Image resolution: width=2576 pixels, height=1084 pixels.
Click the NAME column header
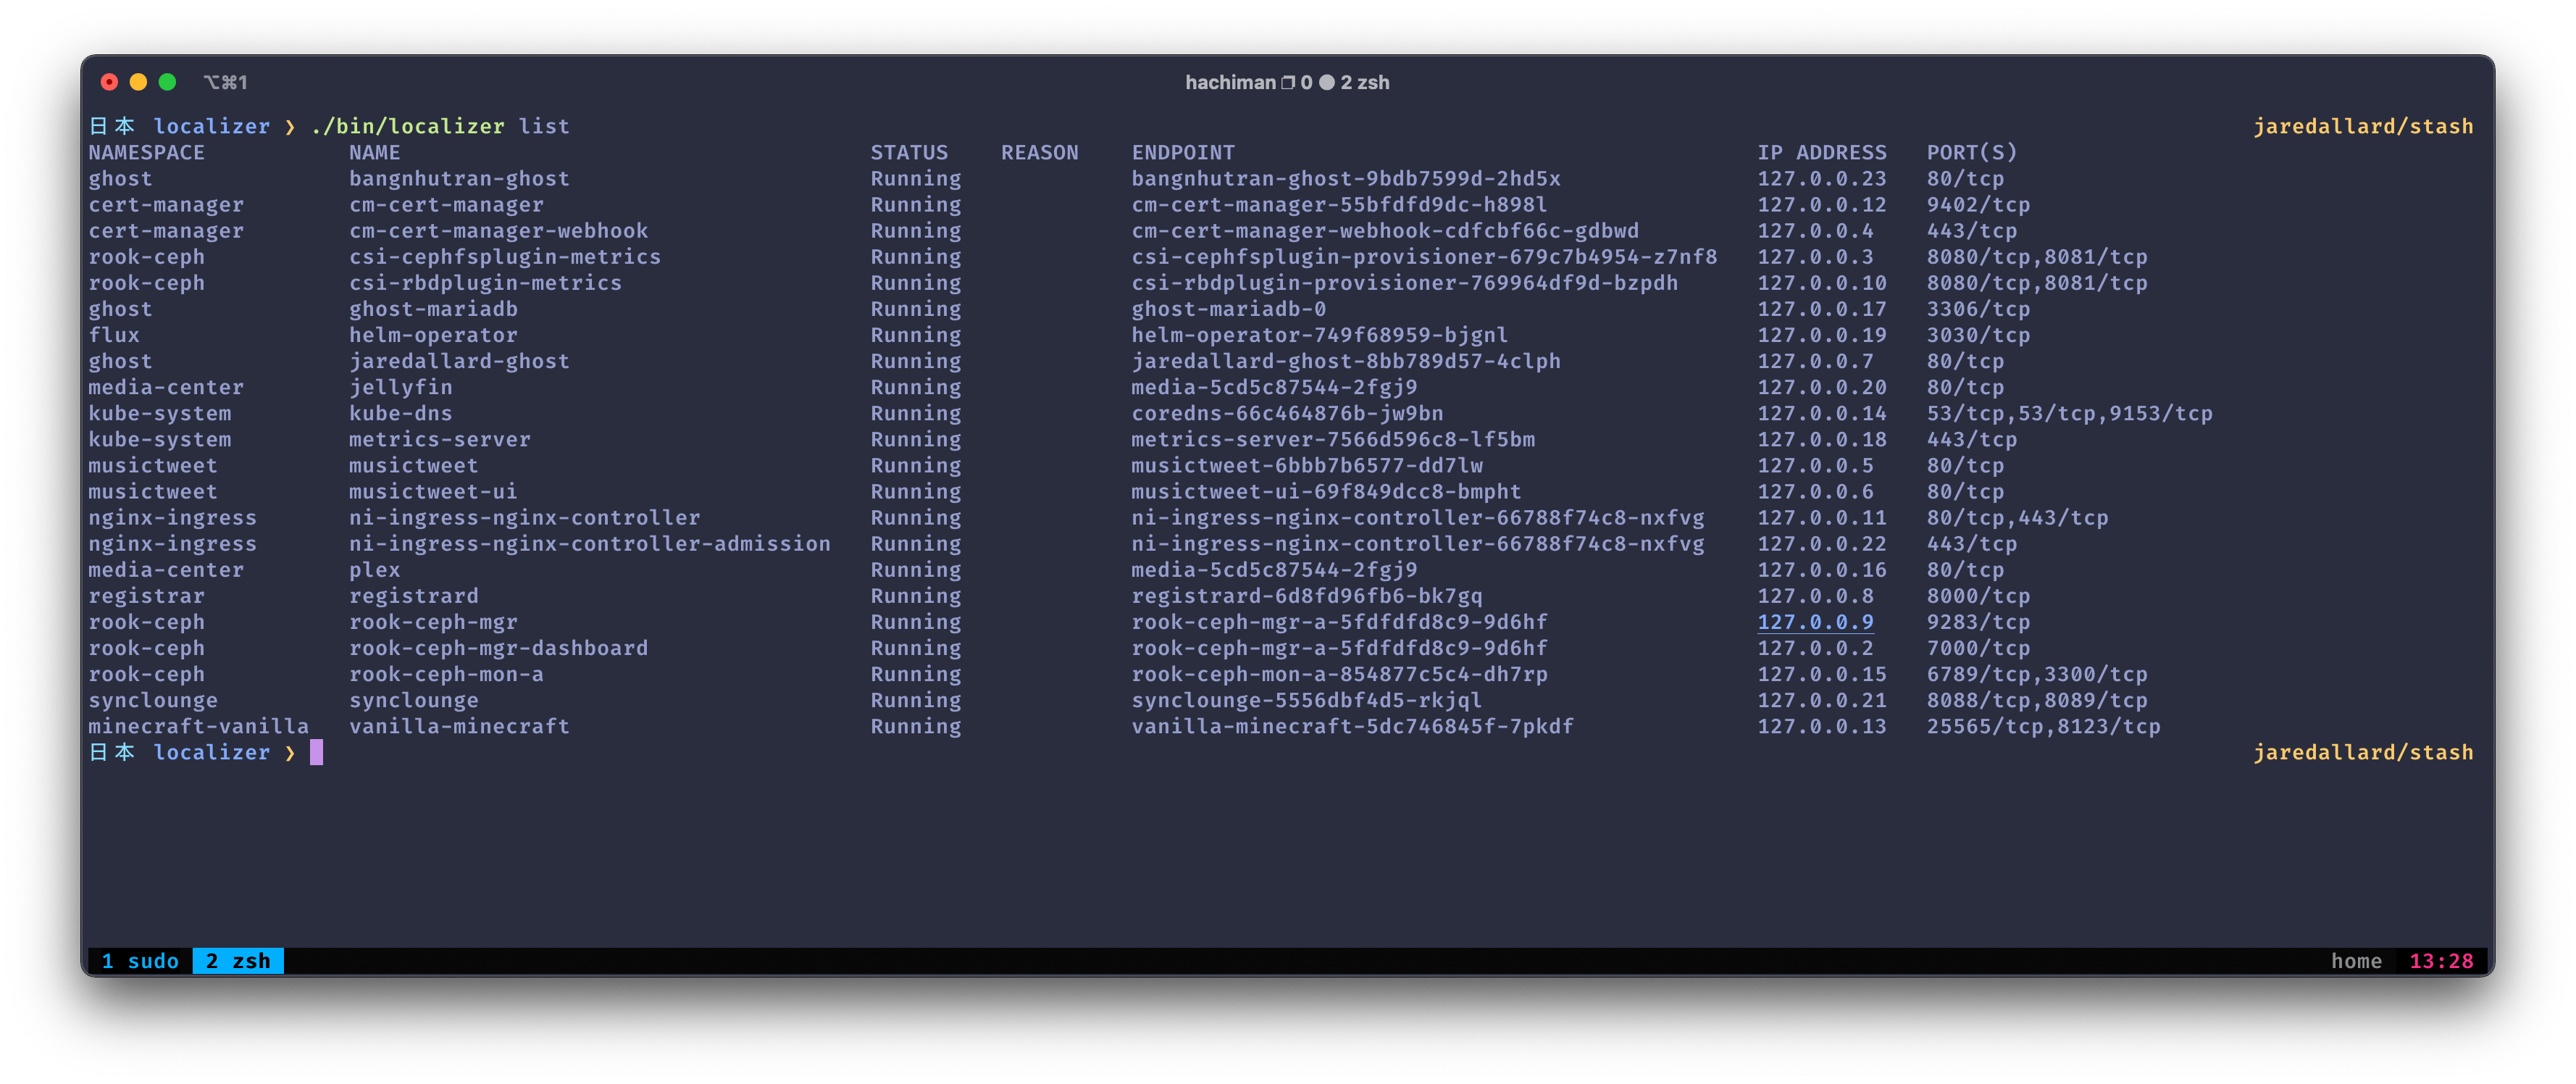pyautogui.click(x=374, y=152)
